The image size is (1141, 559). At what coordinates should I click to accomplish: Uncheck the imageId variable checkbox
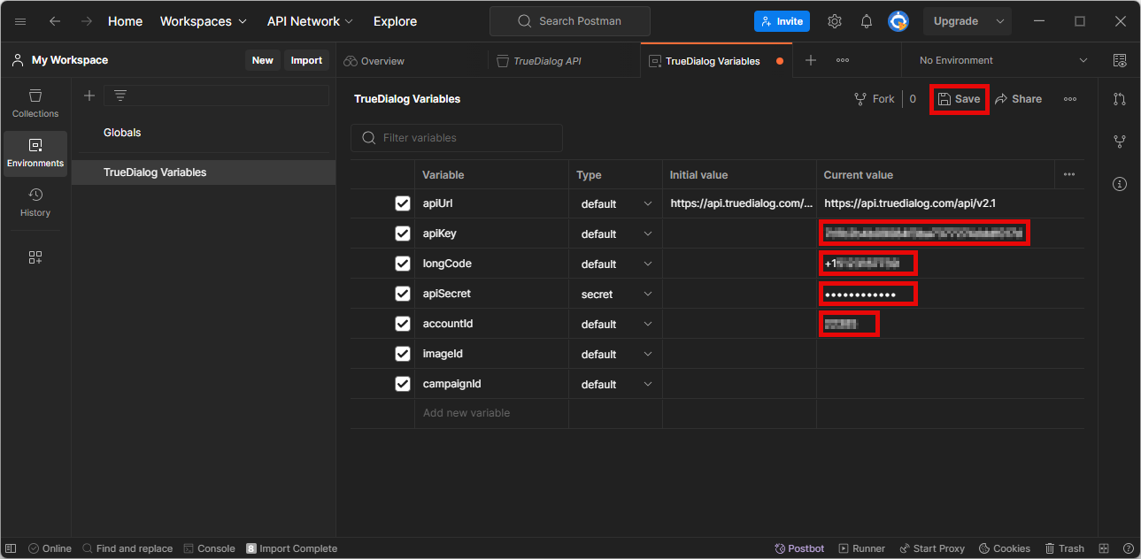(x=403, y=354)
